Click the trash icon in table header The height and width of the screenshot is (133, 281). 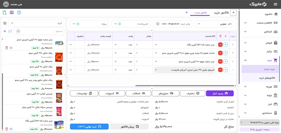[220, 36]
